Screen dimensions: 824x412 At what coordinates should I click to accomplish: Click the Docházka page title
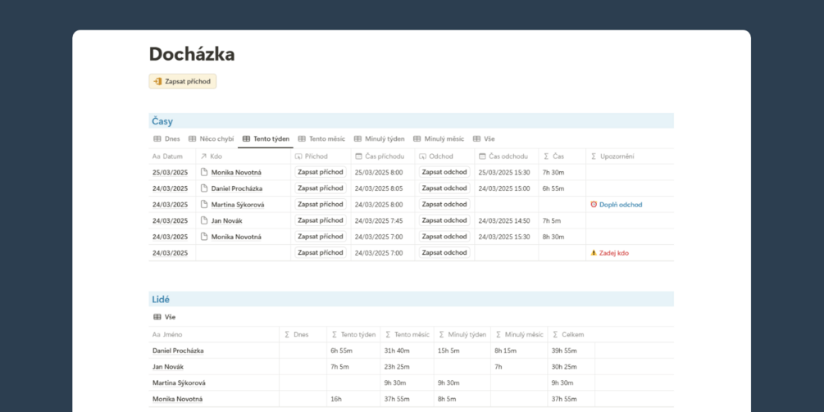(x=192, y=54)
